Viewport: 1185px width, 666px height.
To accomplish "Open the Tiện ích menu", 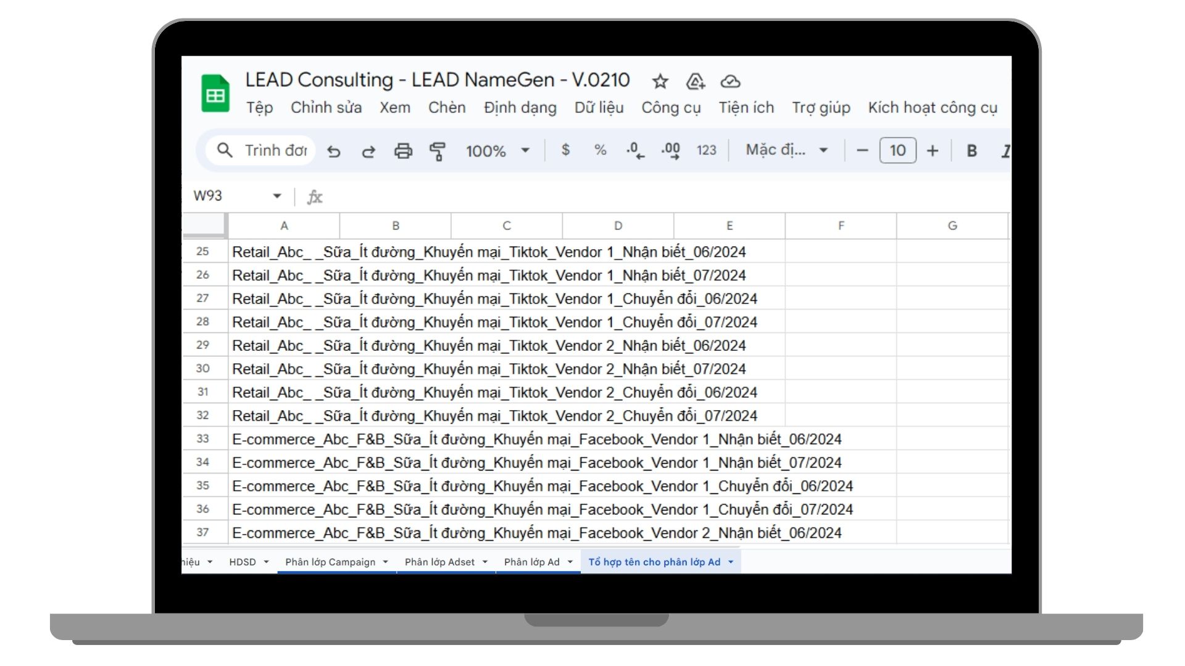I will [746, 108].
